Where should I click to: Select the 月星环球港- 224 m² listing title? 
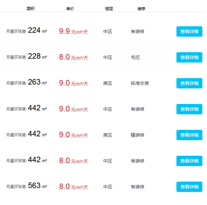point(27,31)
